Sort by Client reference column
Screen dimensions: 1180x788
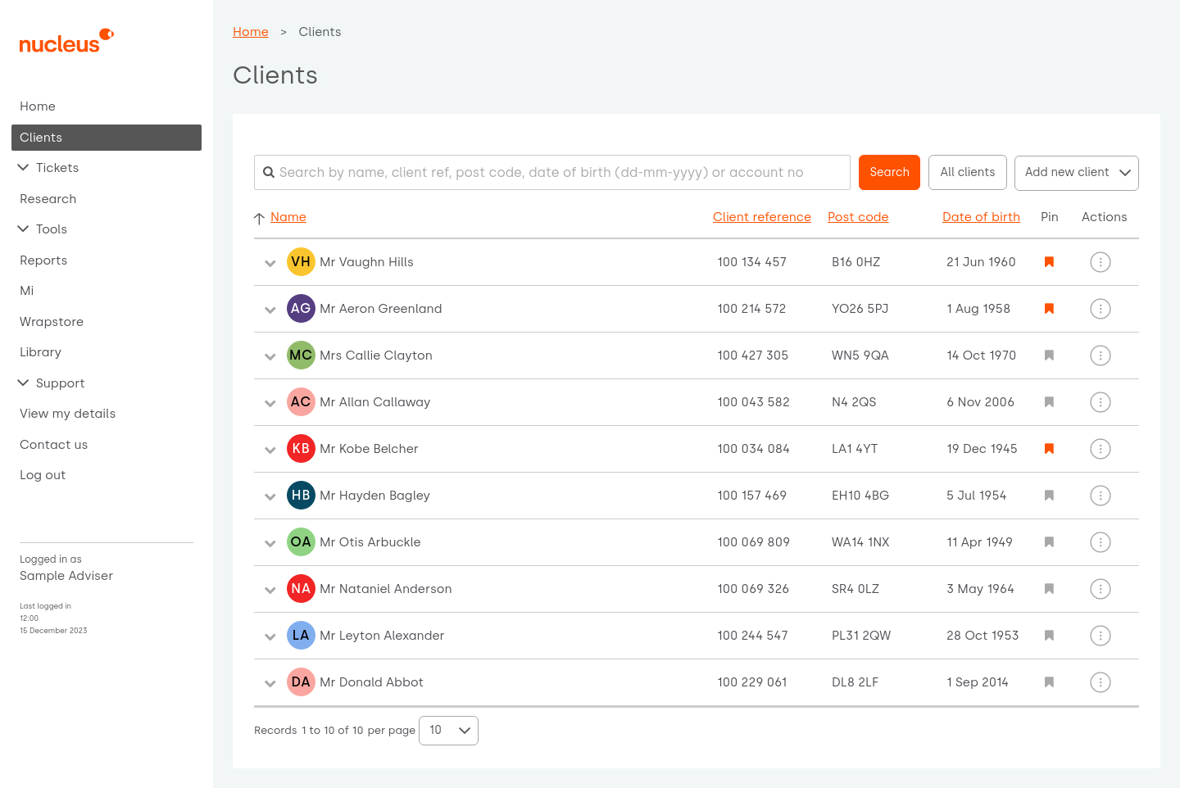tap(762, 217)
